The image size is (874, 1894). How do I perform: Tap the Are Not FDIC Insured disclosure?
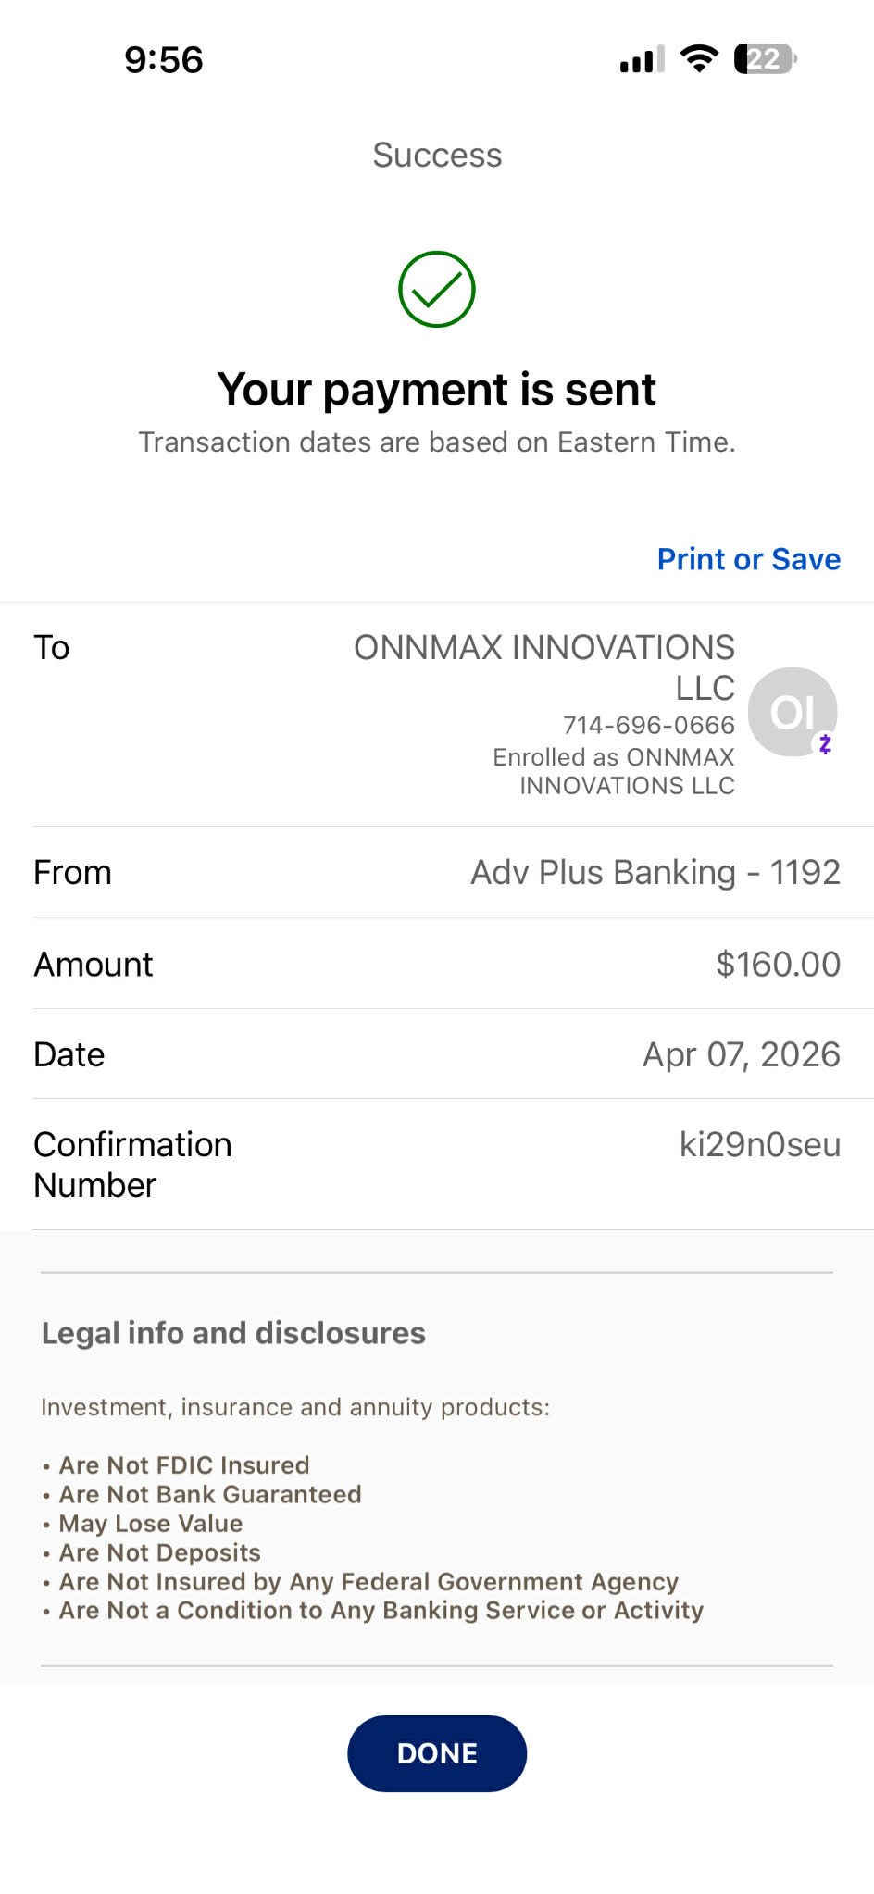[183, 1464]
